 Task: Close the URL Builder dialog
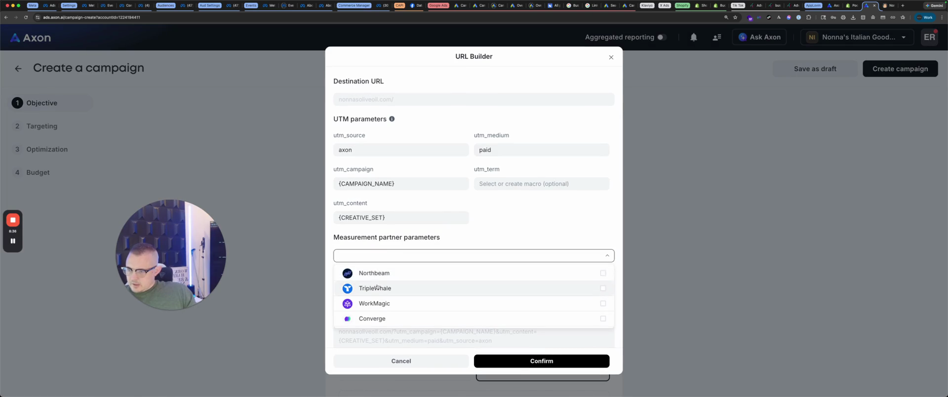pos(611,57)
